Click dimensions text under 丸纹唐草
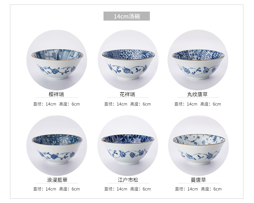Screen dimensions: 254x203 [x=198, y=104]
